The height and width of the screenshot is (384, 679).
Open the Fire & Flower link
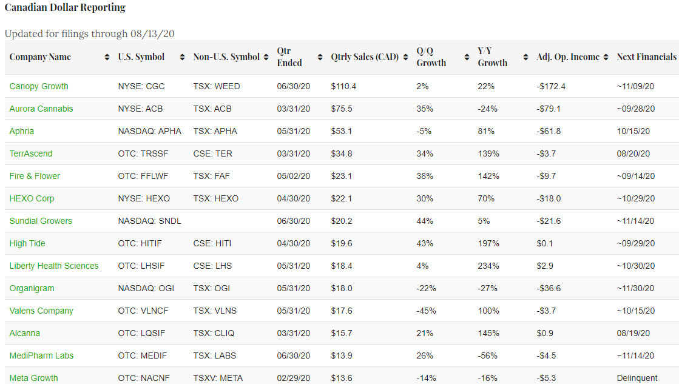[35, 176]
